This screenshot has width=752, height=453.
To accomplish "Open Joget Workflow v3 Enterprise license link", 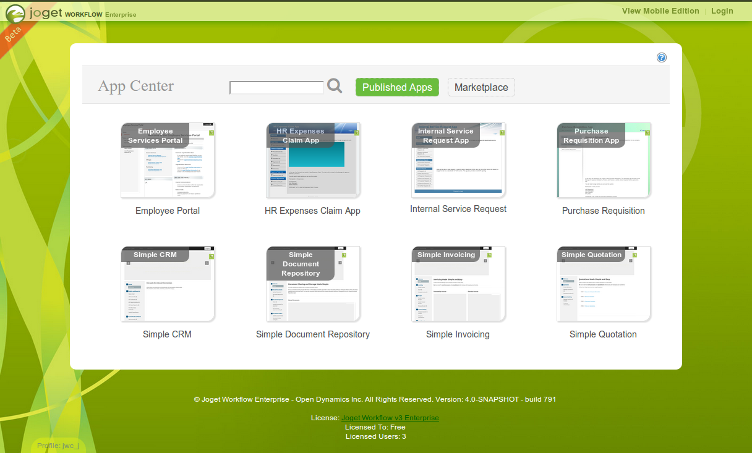I will 390,418.
